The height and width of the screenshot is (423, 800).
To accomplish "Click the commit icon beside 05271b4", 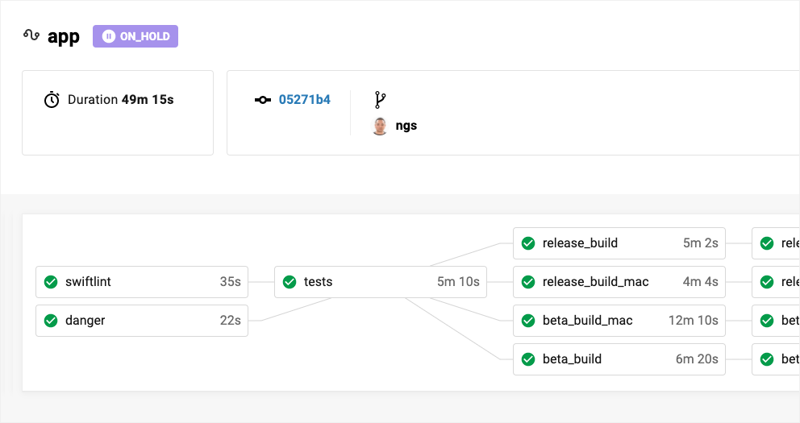I will pos(263,100).
